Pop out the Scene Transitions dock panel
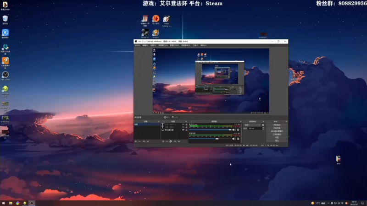 (263, 121)
